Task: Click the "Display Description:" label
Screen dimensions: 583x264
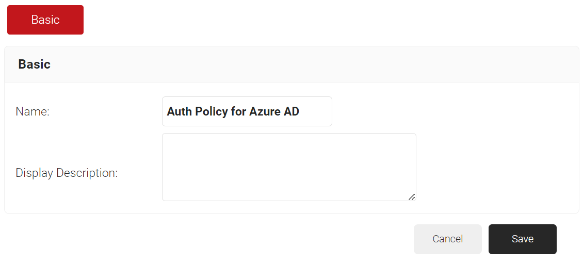Action: 67,173
